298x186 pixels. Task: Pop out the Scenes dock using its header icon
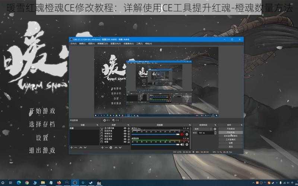click(97, 125)
